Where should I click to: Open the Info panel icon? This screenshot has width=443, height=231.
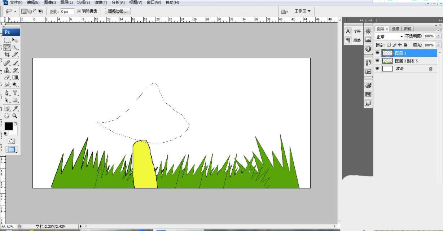click(x=368, y=49)
